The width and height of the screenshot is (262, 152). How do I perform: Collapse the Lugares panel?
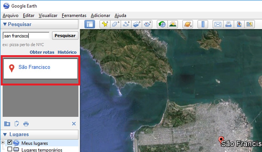5,134
